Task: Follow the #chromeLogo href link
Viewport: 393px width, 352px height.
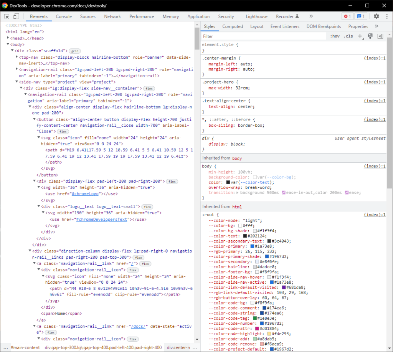Action: tap(85, 194)
